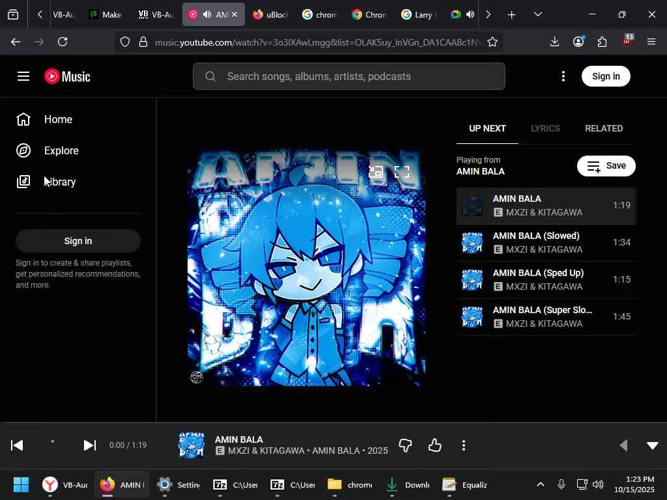Open the list all tabs dropdown
This screenshot has height=500, width=667.
tap(537, 14)
